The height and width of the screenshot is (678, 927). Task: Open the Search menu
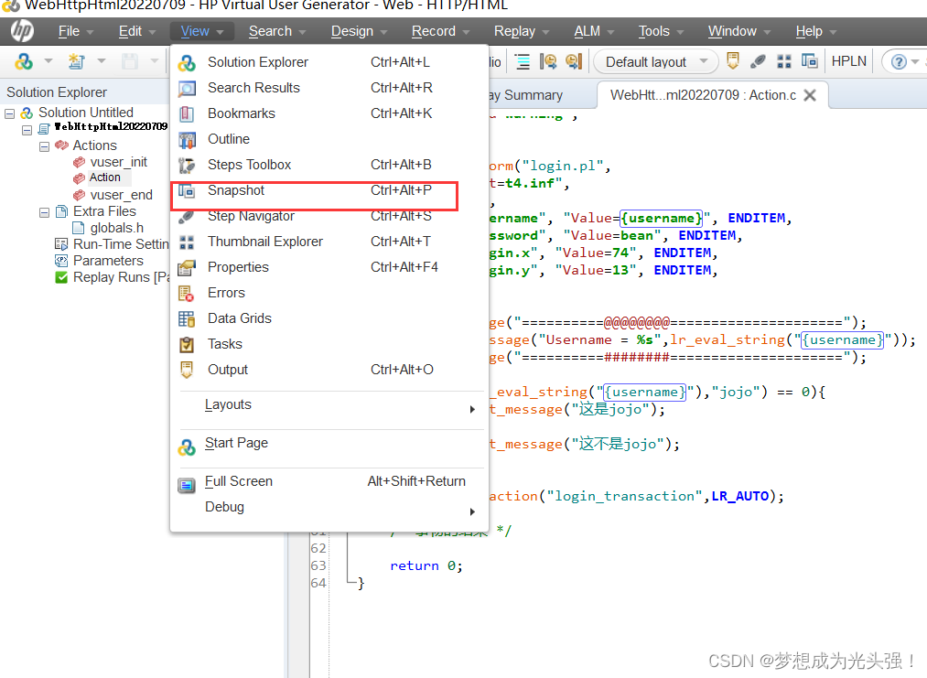276,31
